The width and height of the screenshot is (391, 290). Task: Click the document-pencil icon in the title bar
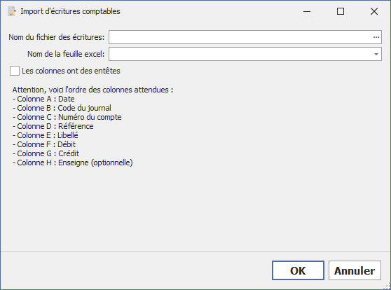pyautogui.click(x=12, y=11)
